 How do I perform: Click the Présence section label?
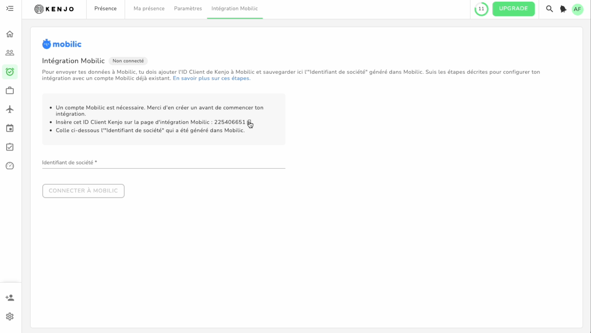(105, 9)
